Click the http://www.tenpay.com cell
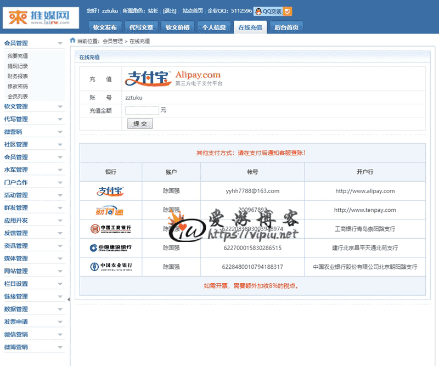Screen dimensions: 439x366 365,210
